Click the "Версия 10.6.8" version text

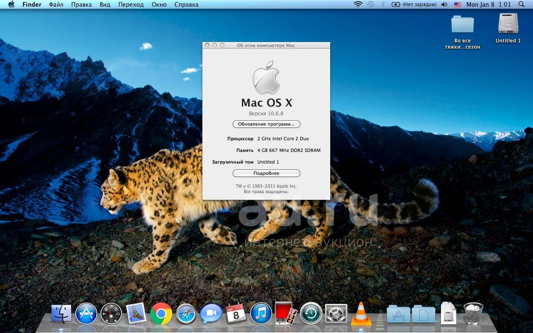[x=266, y=113]
